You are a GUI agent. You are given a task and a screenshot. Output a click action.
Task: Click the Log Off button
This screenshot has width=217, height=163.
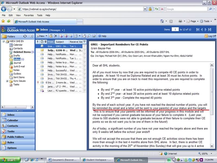click(x=210, y=36)
